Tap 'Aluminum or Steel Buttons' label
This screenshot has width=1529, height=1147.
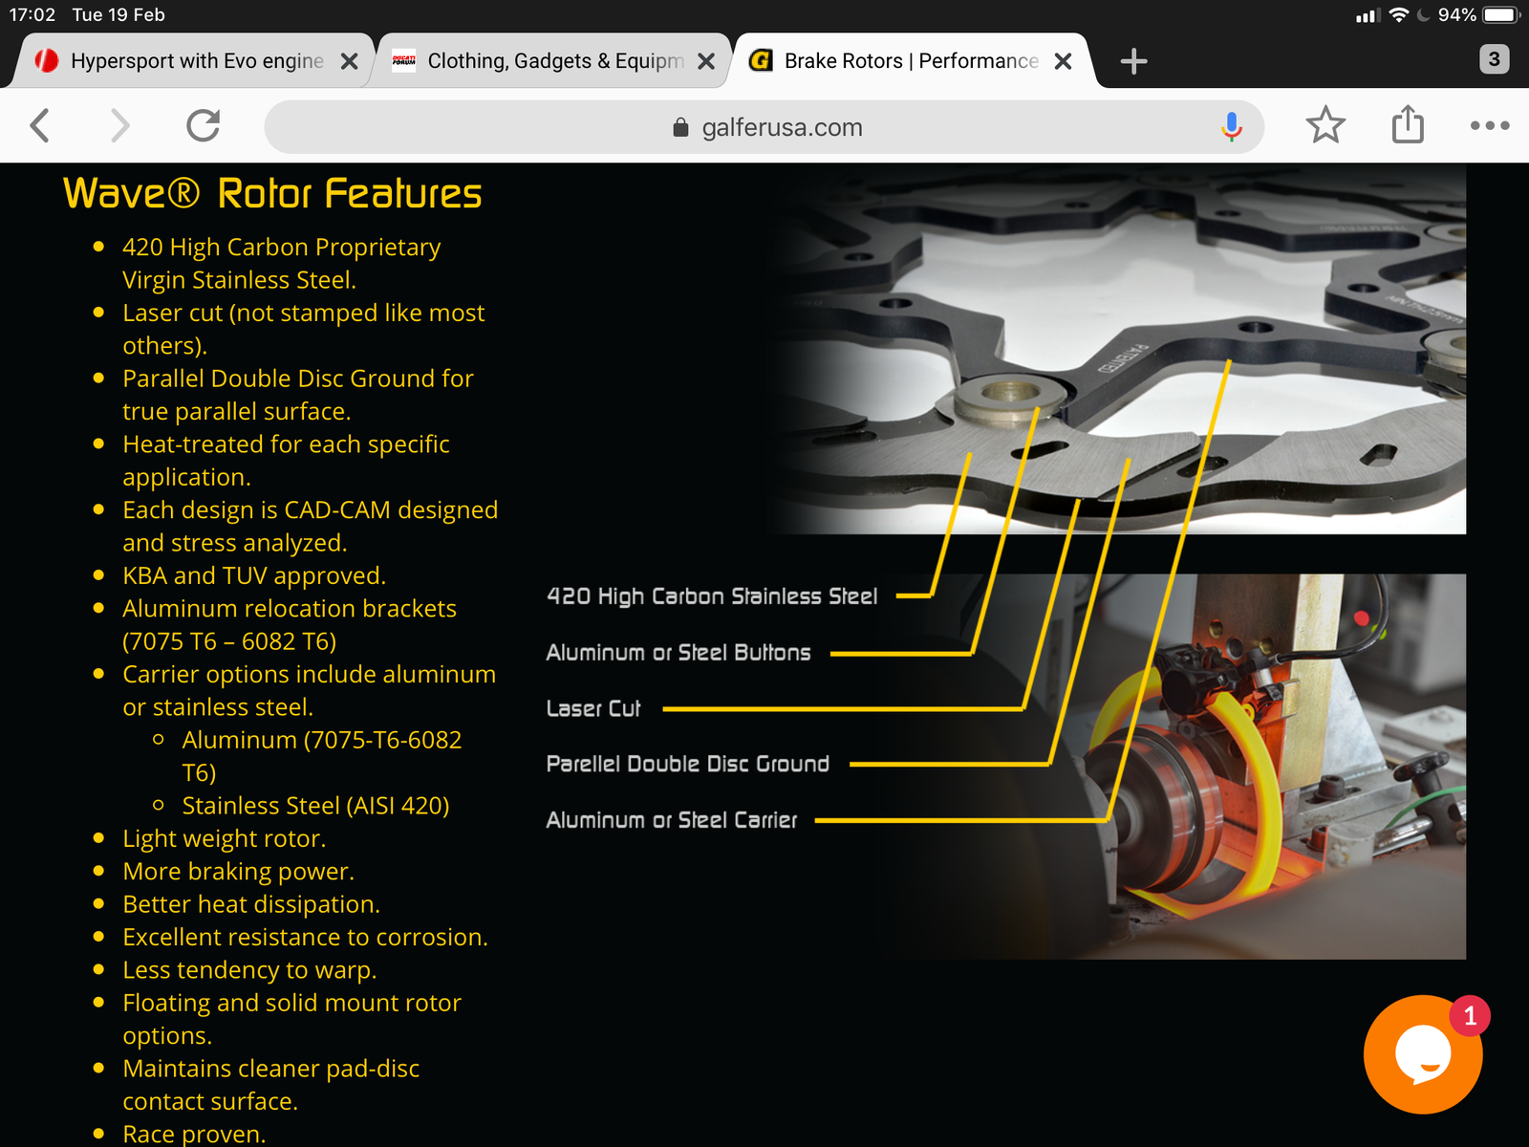[x=678, y=653]
